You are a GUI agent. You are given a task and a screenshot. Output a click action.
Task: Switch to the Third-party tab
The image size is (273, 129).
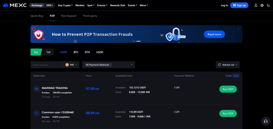click(90, 16)
